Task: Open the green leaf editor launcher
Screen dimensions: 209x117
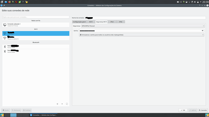Action: pos(20,2)
